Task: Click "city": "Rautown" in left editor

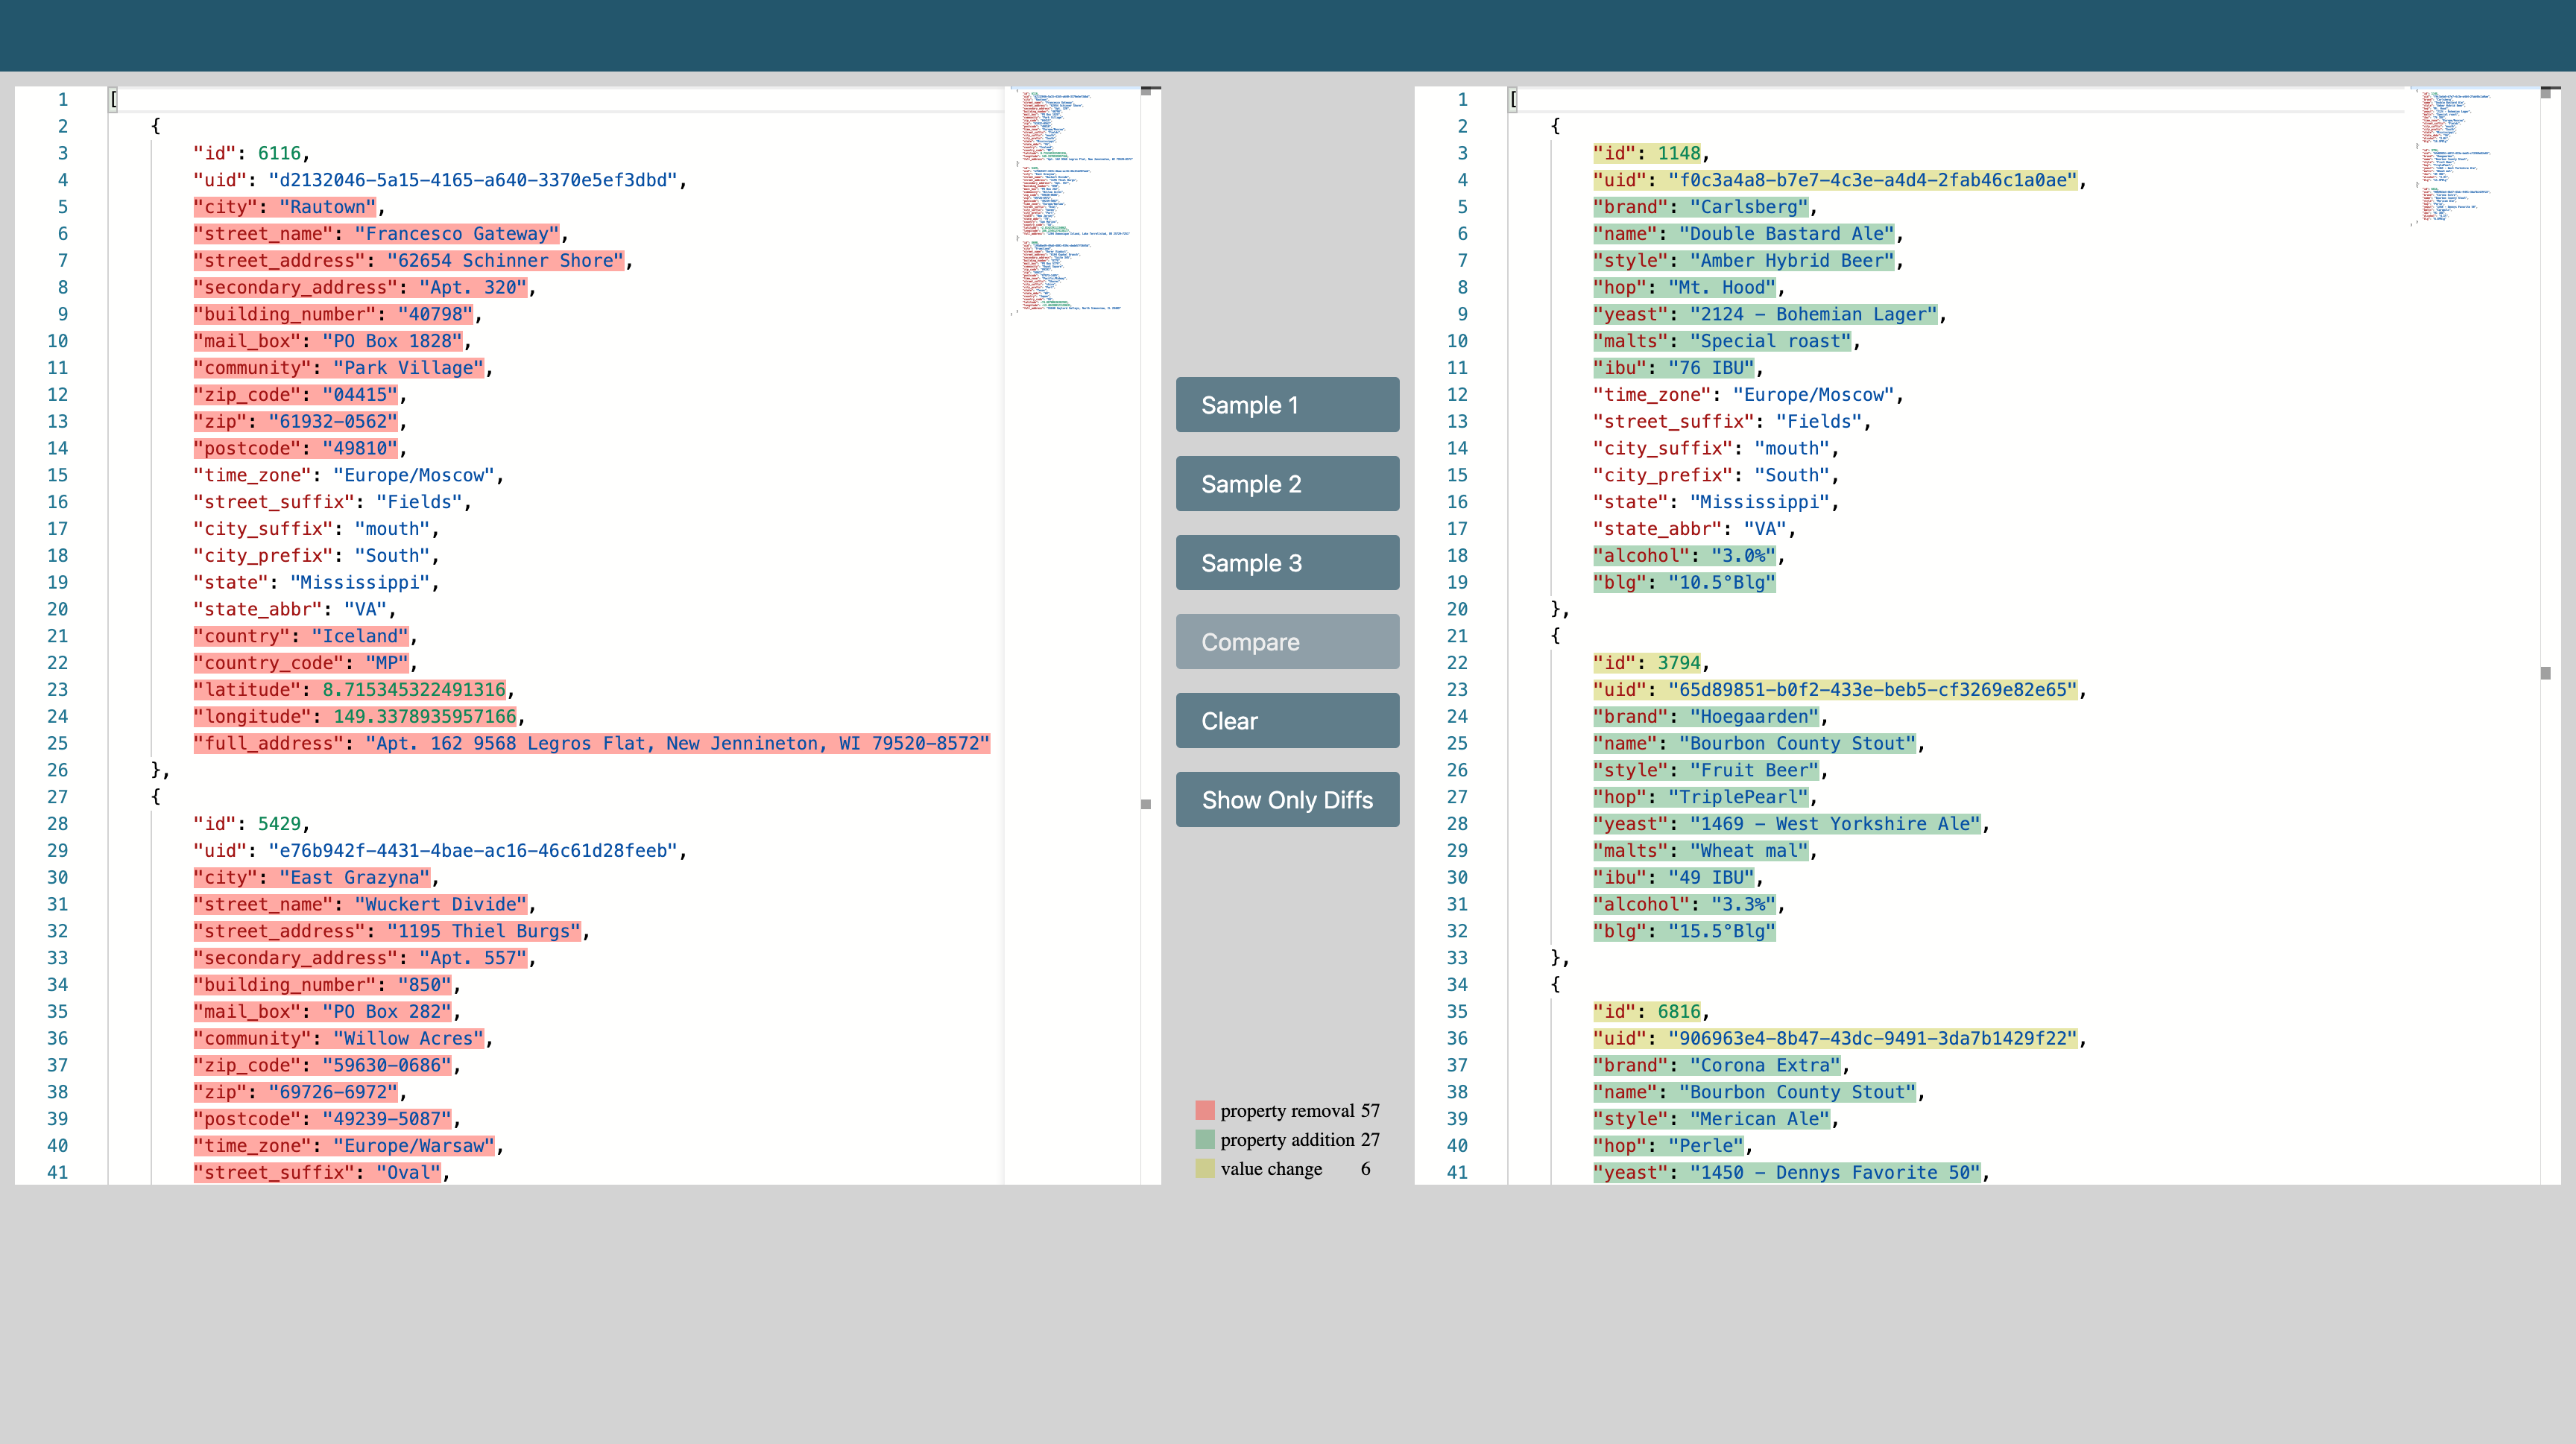Action: 285,207
